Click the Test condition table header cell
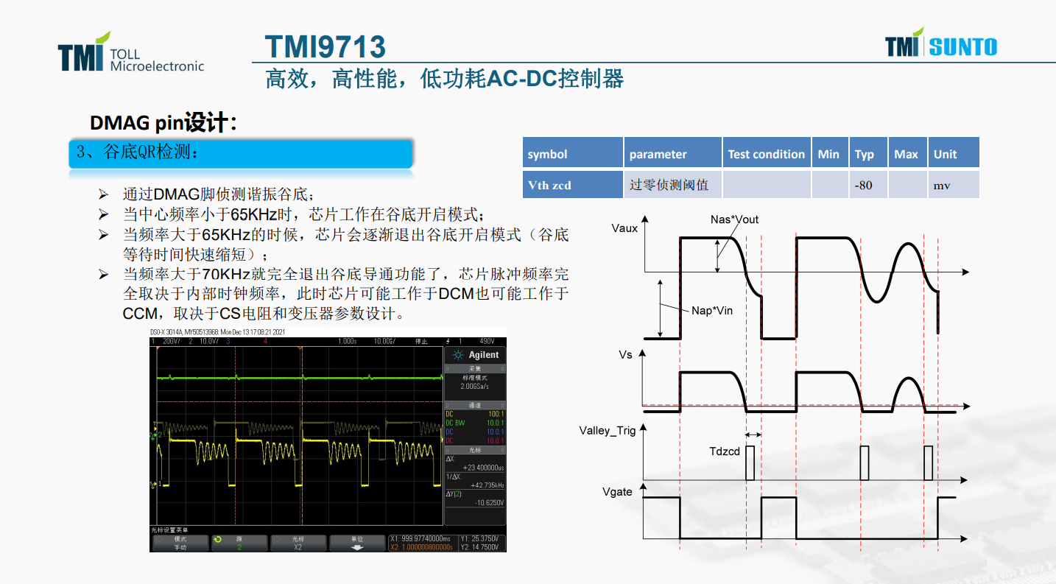This screenshot has width=1056, height=584. (767, 153)
